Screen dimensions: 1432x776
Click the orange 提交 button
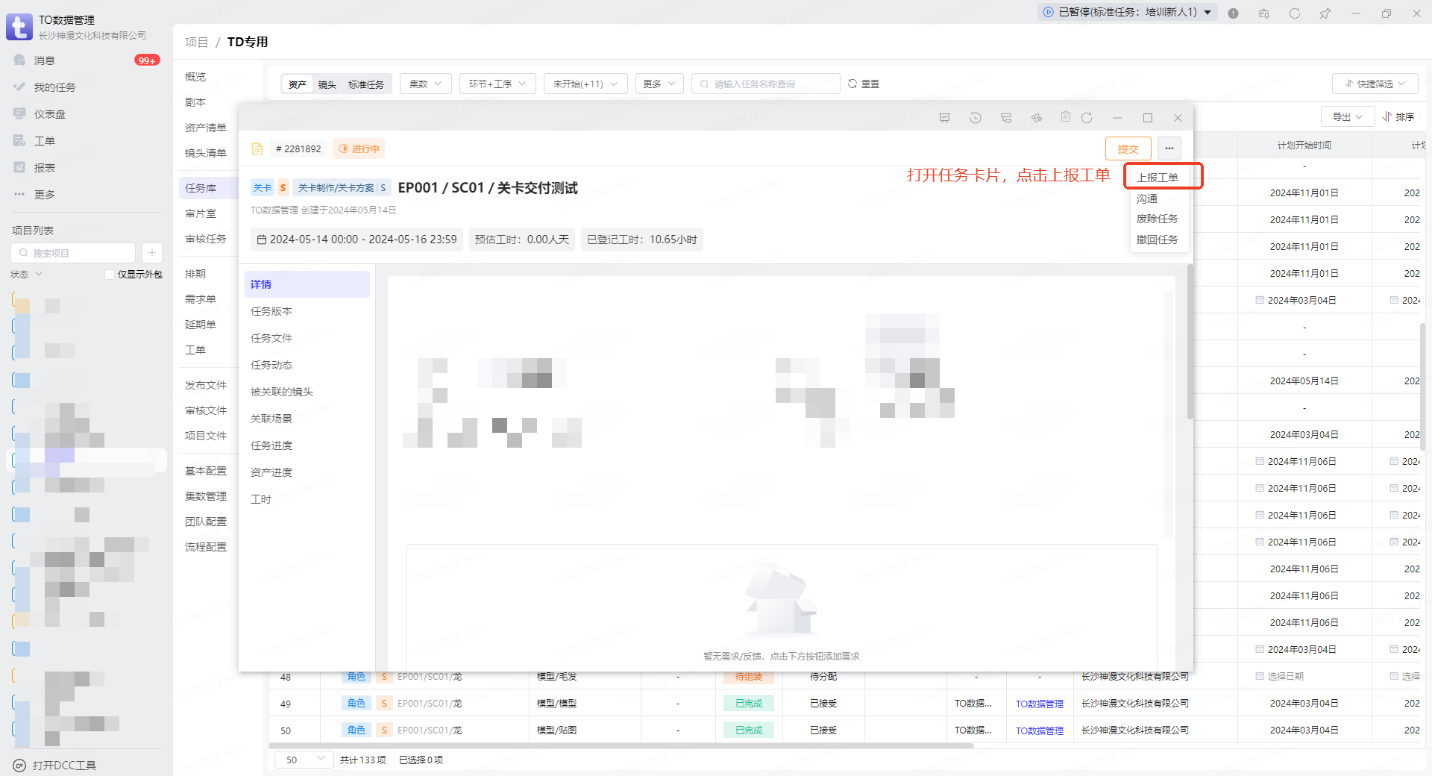click(x=1128, y=148)
